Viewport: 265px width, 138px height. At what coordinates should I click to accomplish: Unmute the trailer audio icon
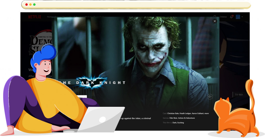[210, 97]
